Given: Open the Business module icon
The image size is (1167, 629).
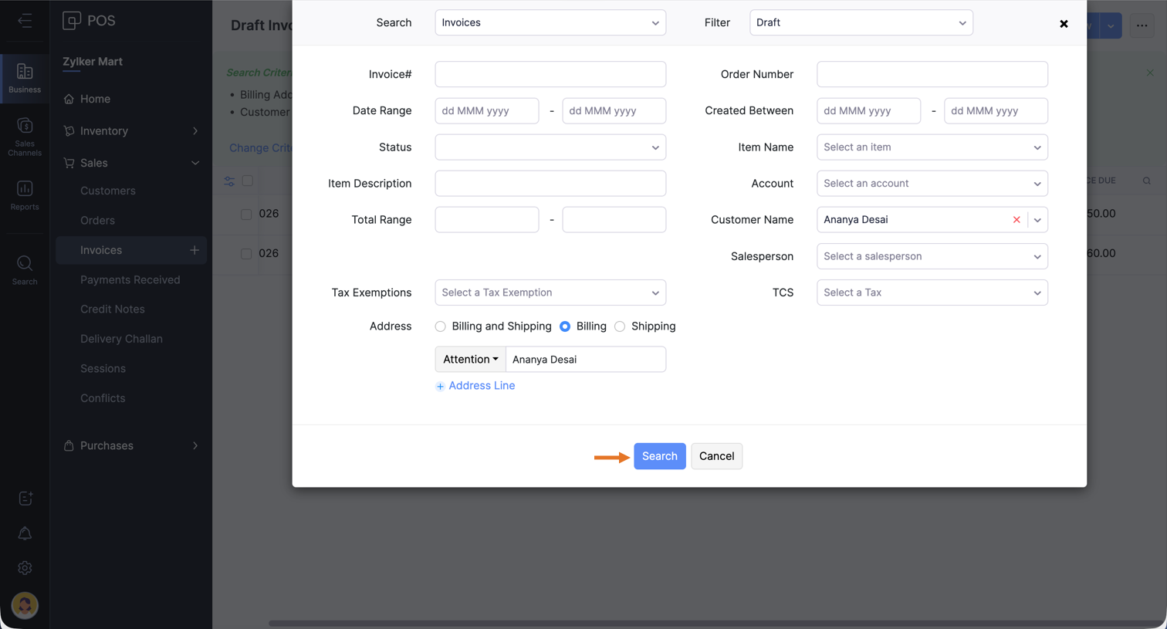Looking at the screenshot, I should [x=25, y=78].
